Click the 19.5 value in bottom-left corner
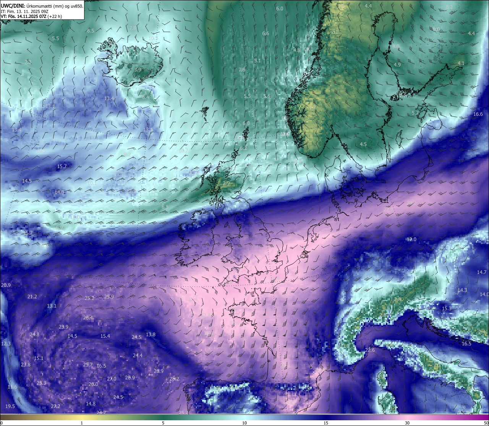Image resolution: width=489 pixels, height=426 pixels. click(x=10, y=406)
